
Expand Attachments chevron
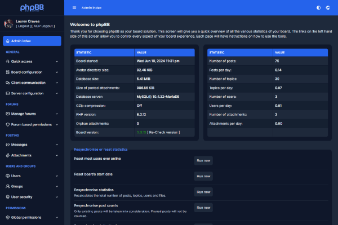[57, 155]
